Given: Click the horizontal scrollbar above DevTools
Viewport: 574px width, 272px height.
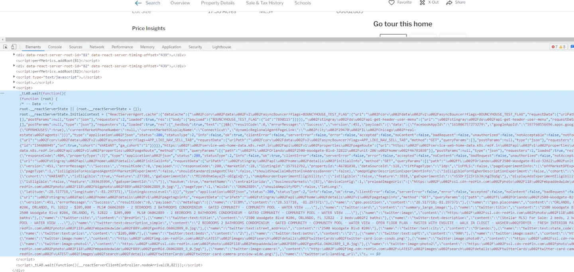Looking at the screenshot, I should coord(287,39).
